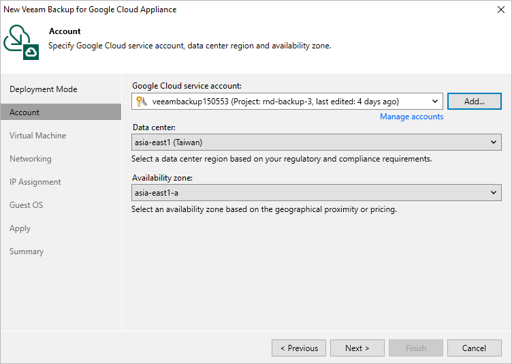
Task: Click the asia-east1-a zone value
Action: point(157,193)
